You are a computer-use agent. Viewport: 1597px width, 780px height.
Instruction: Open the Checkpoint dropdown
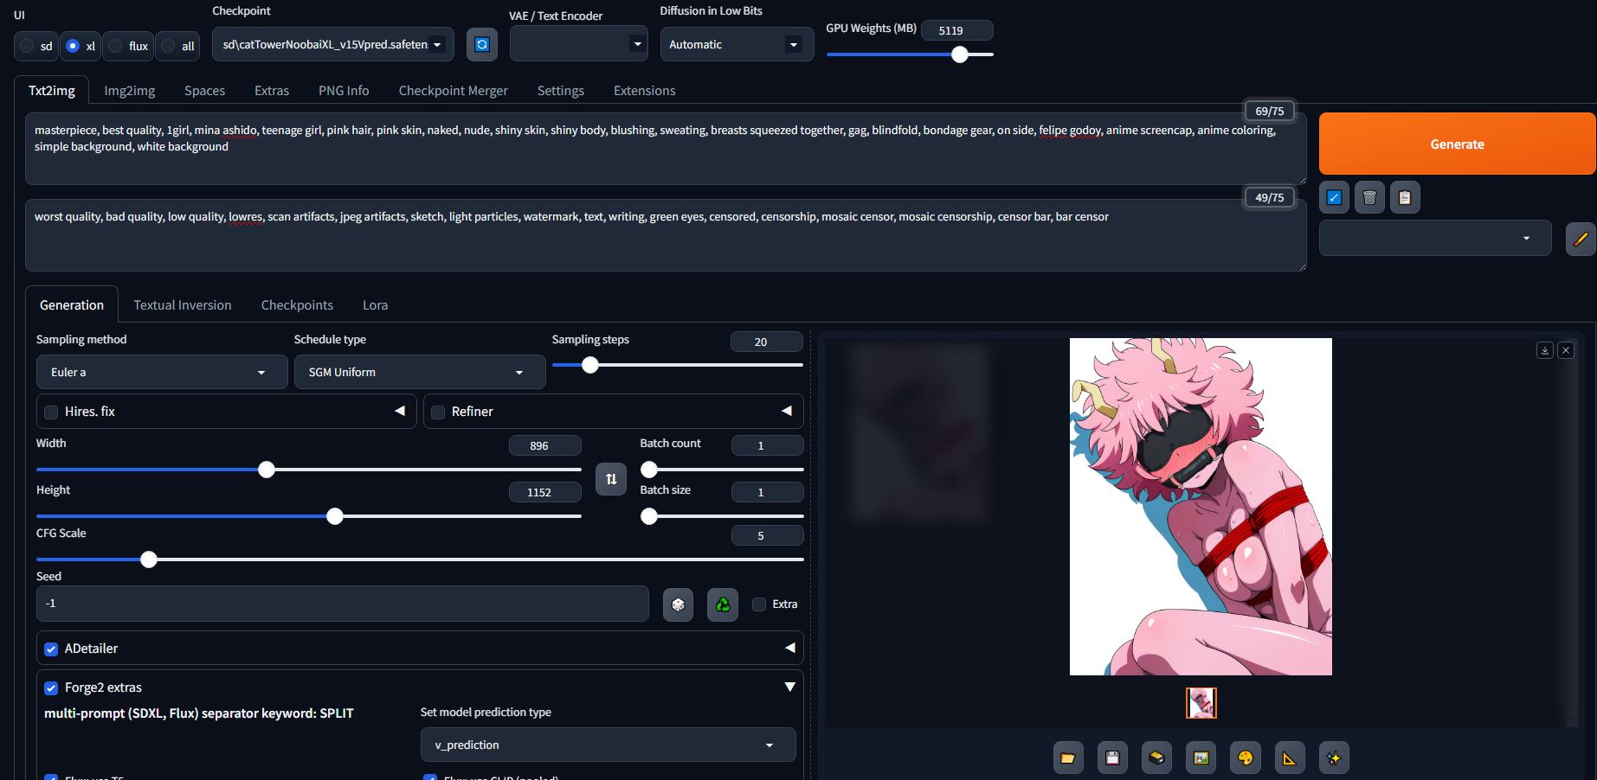click(333, 44)
